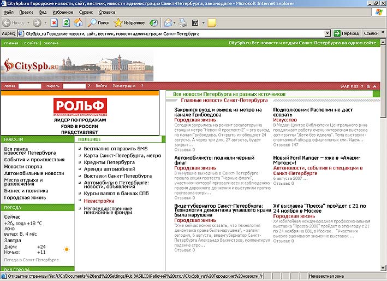Click the page scrollbar up arrow
Screen dimensions: 387x281
tap(383, 42)
